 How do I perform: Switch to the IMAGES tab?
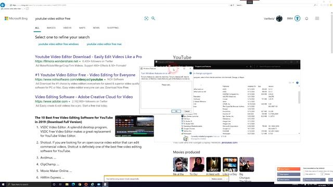[51, 28]
